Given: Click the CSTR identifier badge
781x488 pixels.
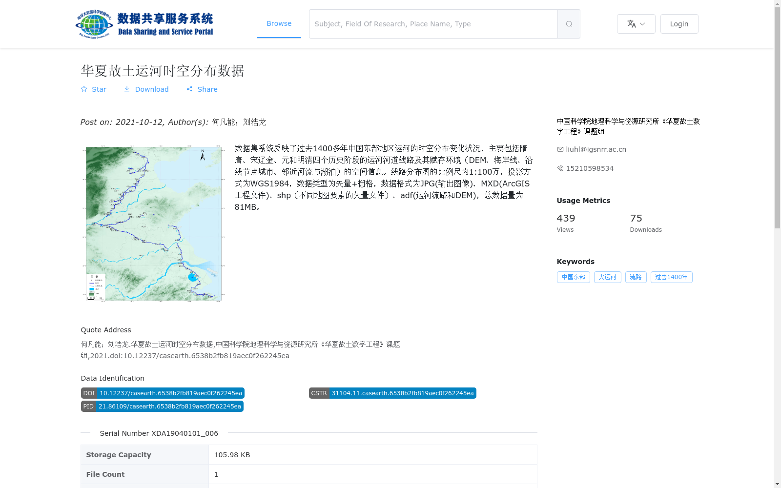Looking at the screenshot, I should pyautogui.click(x=392, y=393).
